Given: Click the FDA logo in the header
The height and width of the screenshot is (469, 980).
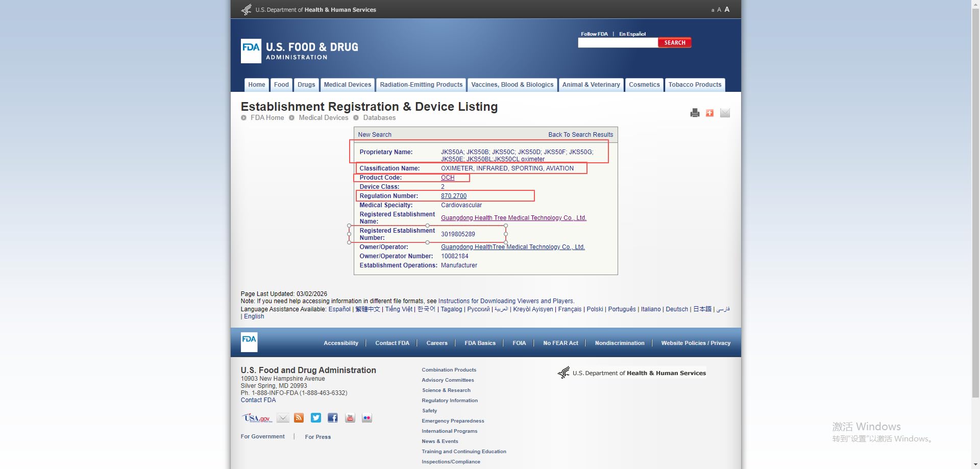Looking at the screenshot, I should [251, 51].
